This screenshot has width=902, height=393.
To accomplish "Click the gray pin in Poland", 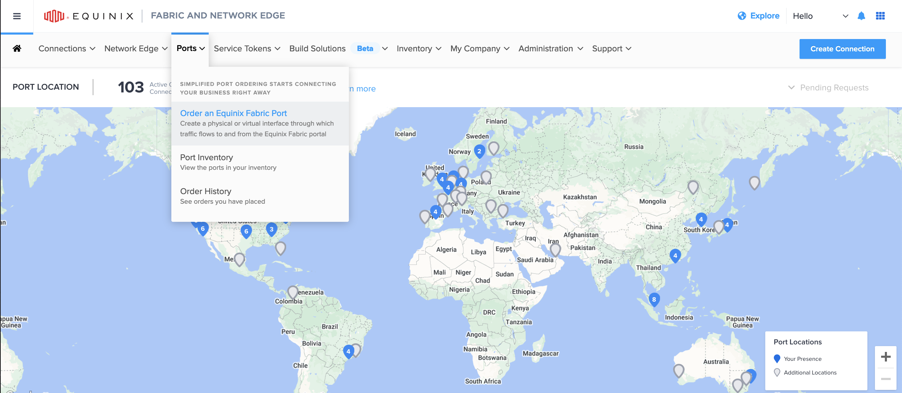I will (x=486, y=178).
